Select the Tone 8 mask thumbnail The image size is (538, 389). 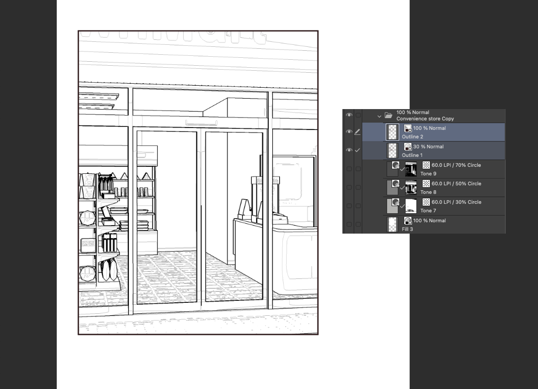[x=411, y=188]
